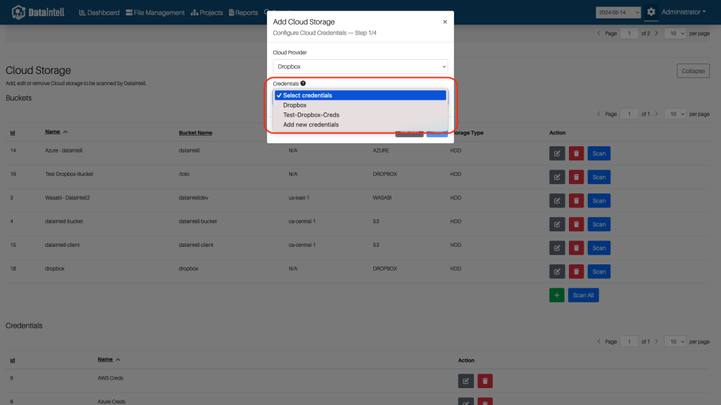Open Reports in navbar

pos(243,13)
